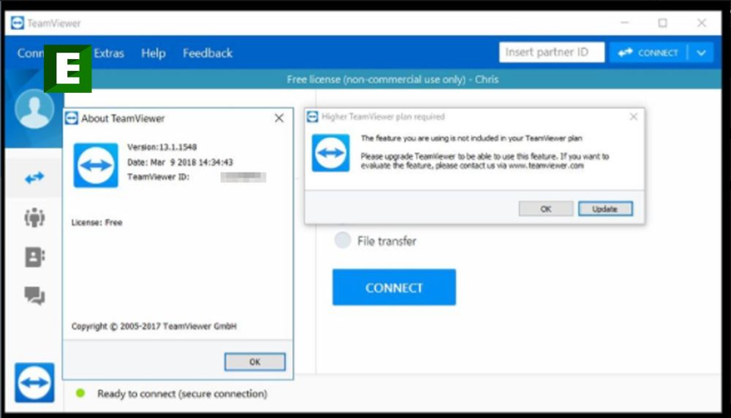Viewport: 731px width, 418px height.
Task: Open the Remote Control sidebar tab
Action: click(x=34, y=178)
